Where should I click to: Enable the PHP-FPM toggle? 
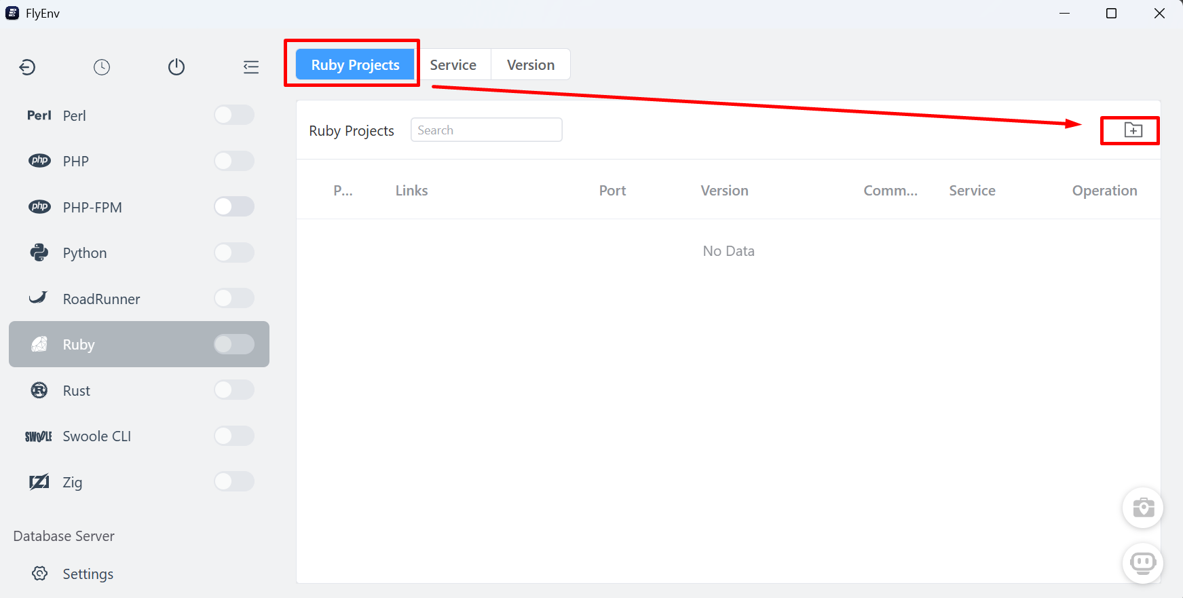pos(234,206)
